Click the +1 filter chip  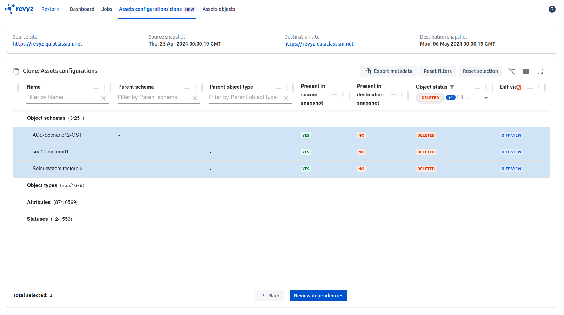[x=451, y=97]
